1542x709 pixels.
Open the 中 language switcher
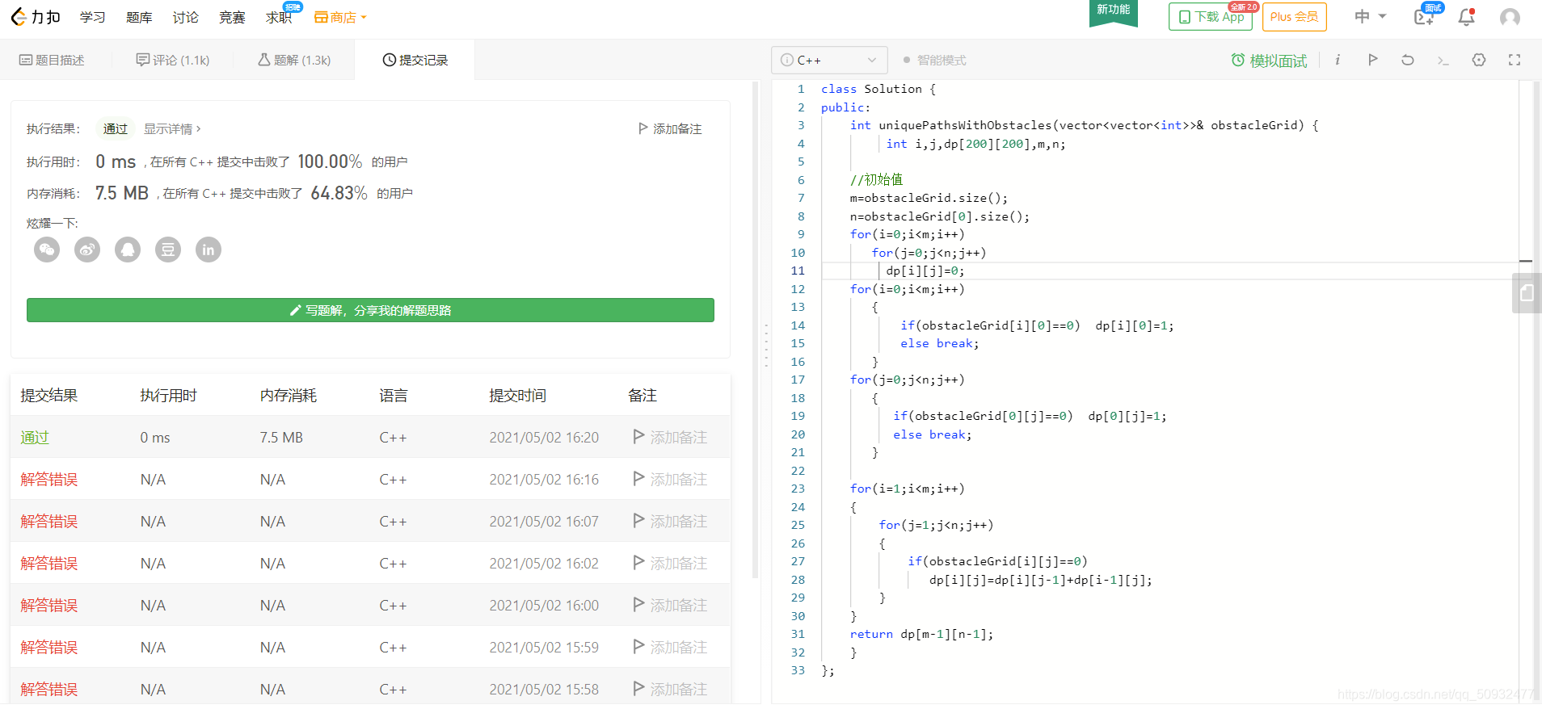pyautogui.click(x=1370, y=16)
